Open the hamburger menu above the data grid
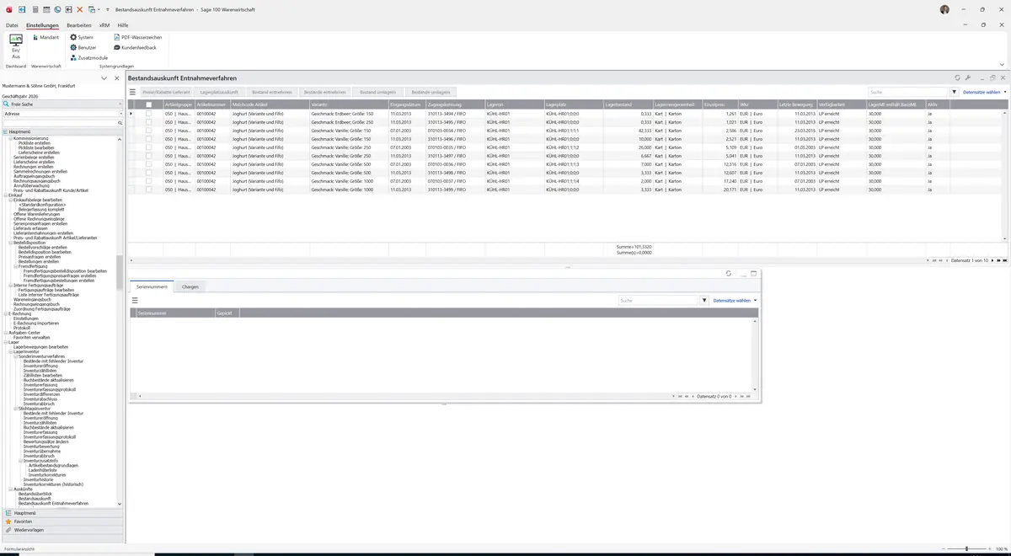Viewport: 1011px width, 556px height. click(x=132, y=92)
